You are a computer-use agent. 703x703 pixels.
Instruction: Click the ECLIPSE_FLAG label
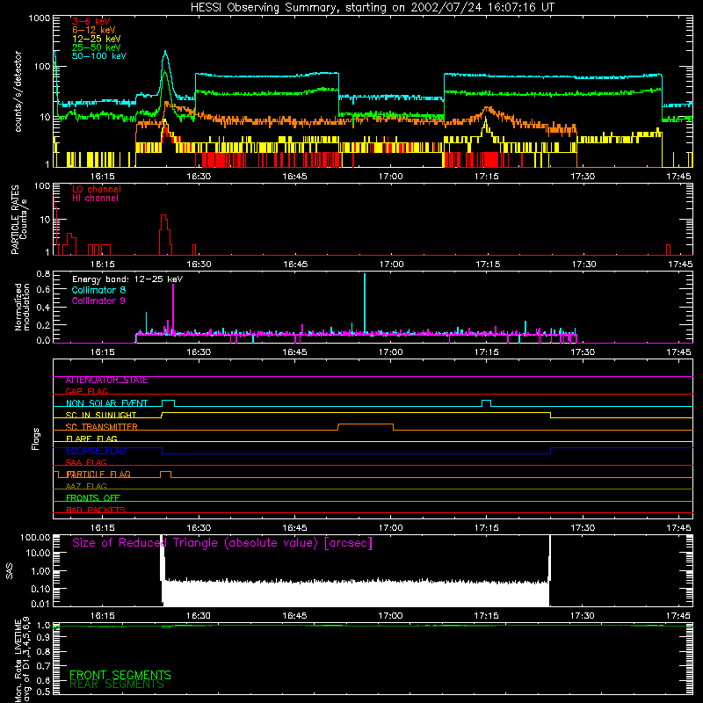click(96, 451)
